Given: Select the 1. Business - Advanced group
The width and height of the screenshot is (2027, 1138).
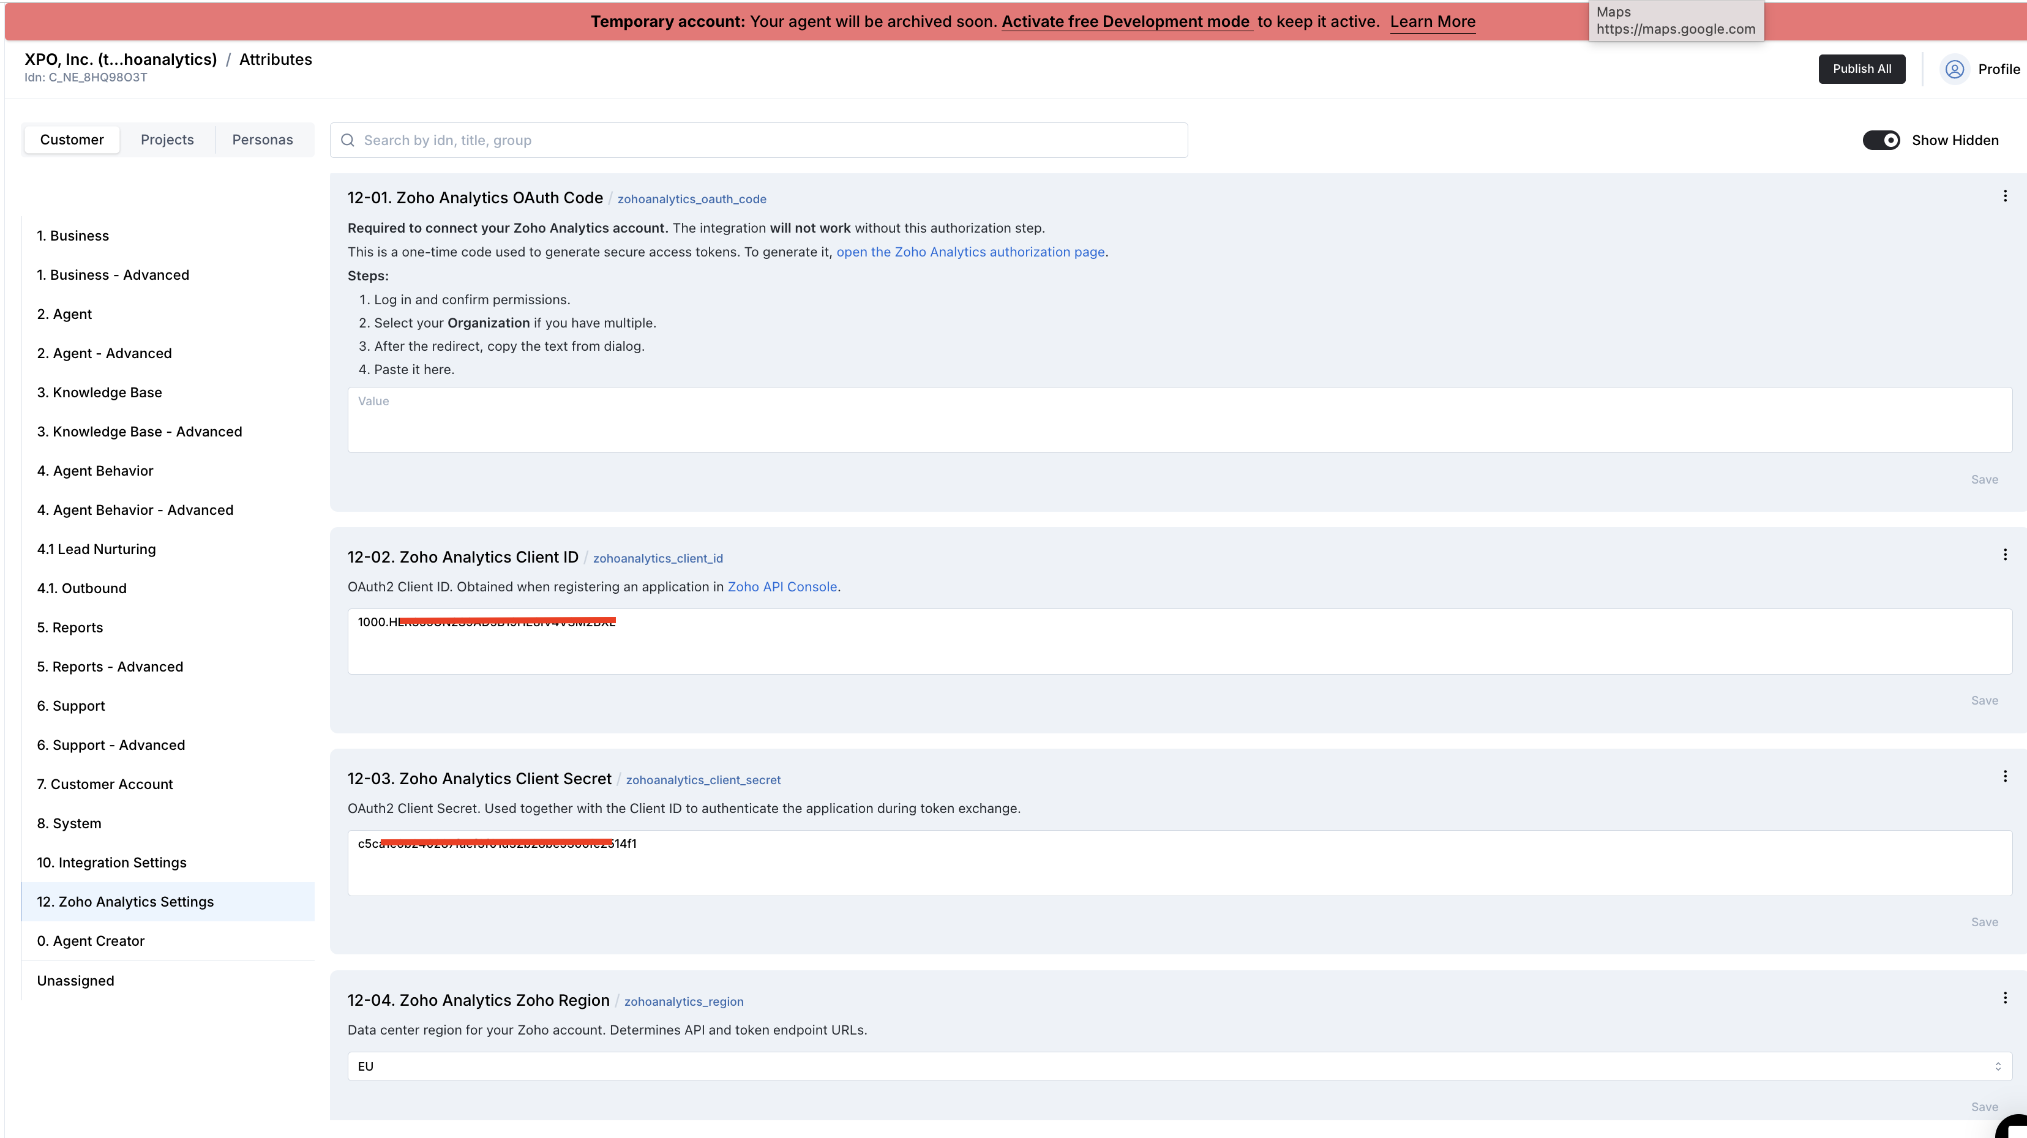Looking at the screenshot, I should (x=168, y=275).
